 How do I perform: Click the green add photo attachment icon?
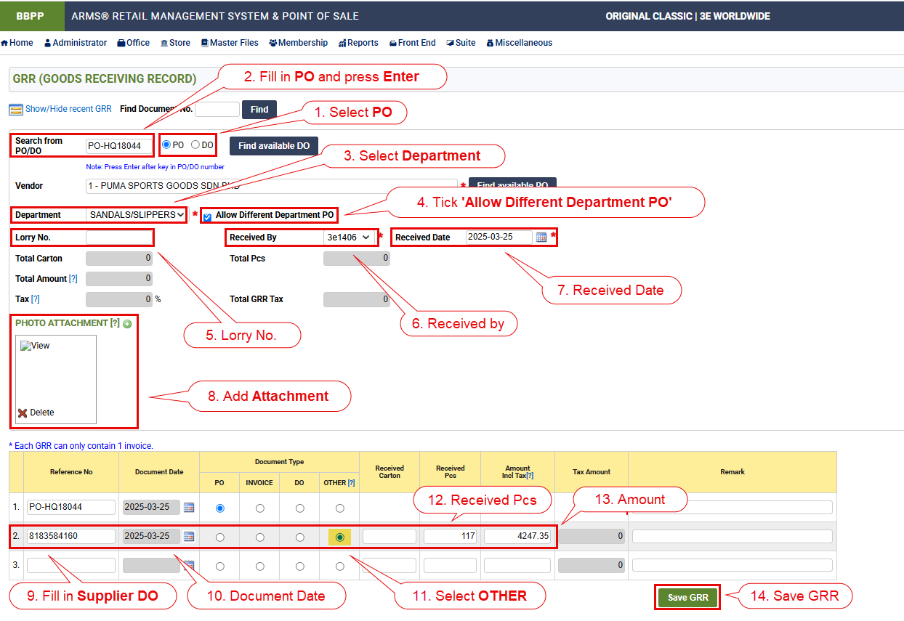point(127,324)
